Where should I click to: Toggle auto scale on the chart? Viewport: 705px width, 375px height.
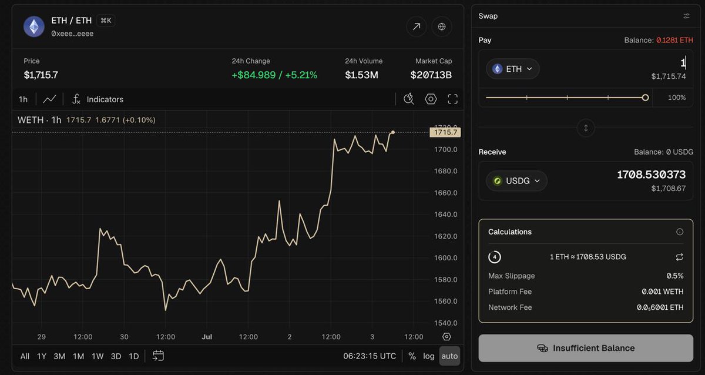click(x=449, y=356)
